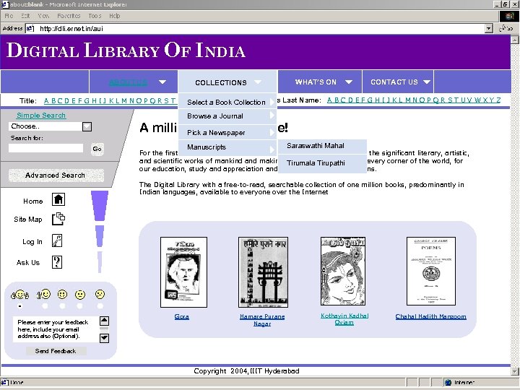Open the File menu
The image size is (520, 390).
(x=9, y=16)
